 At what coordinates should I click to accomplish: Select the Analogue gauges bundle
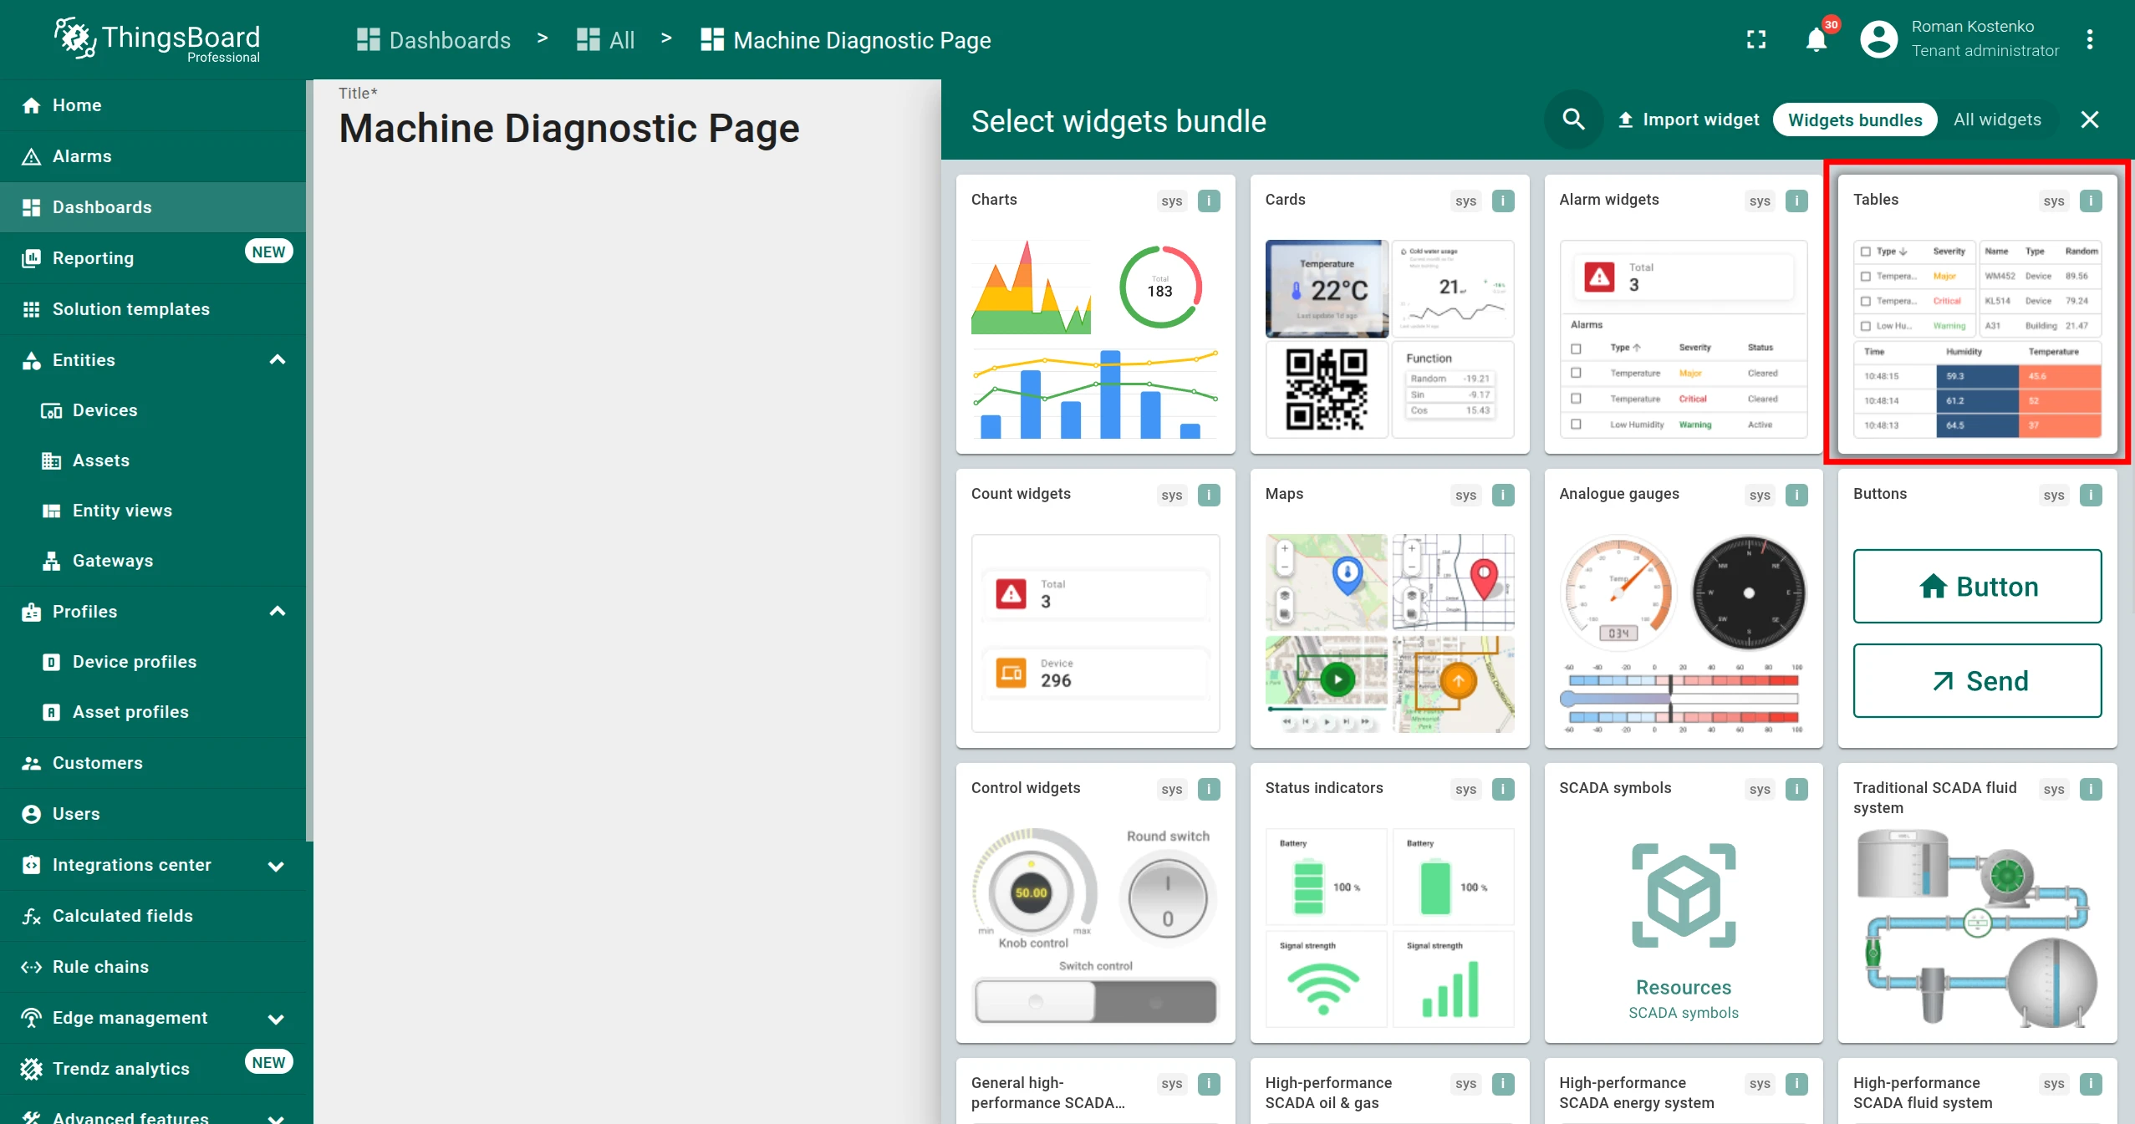tap(1684, 608)
